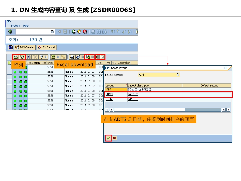This screenshot has width=241, height=181.
Task: Open the Total options dropdown arrow
Action: [x=58, y=57]
